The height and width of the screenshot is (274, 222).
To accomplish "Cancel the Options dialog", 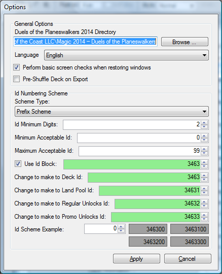I will pyautogui.click(x=188, y=259).
